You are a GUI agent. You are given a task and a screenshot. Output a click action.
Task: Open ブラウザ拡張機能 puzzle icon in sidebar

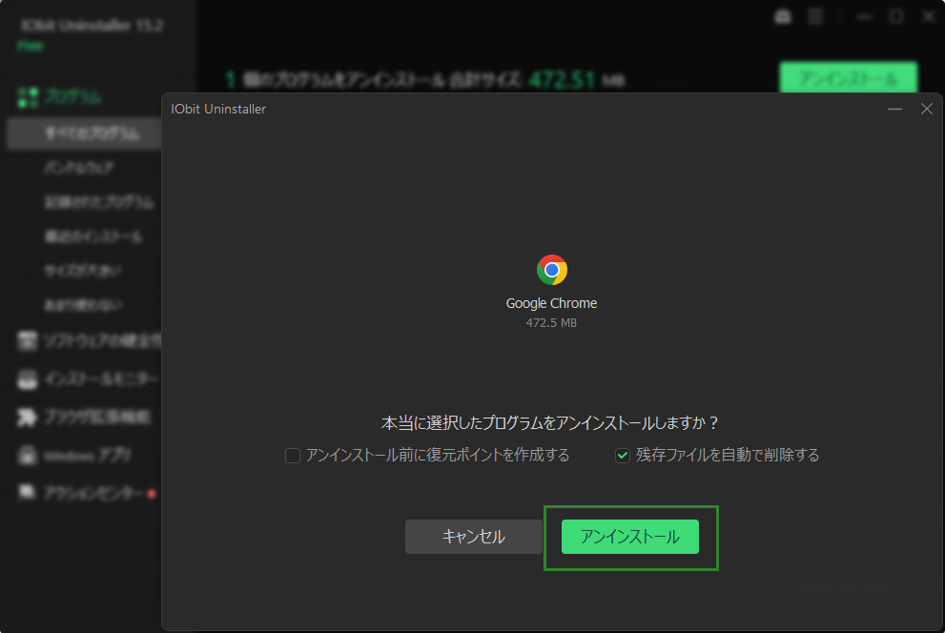(x=27, y=418)
